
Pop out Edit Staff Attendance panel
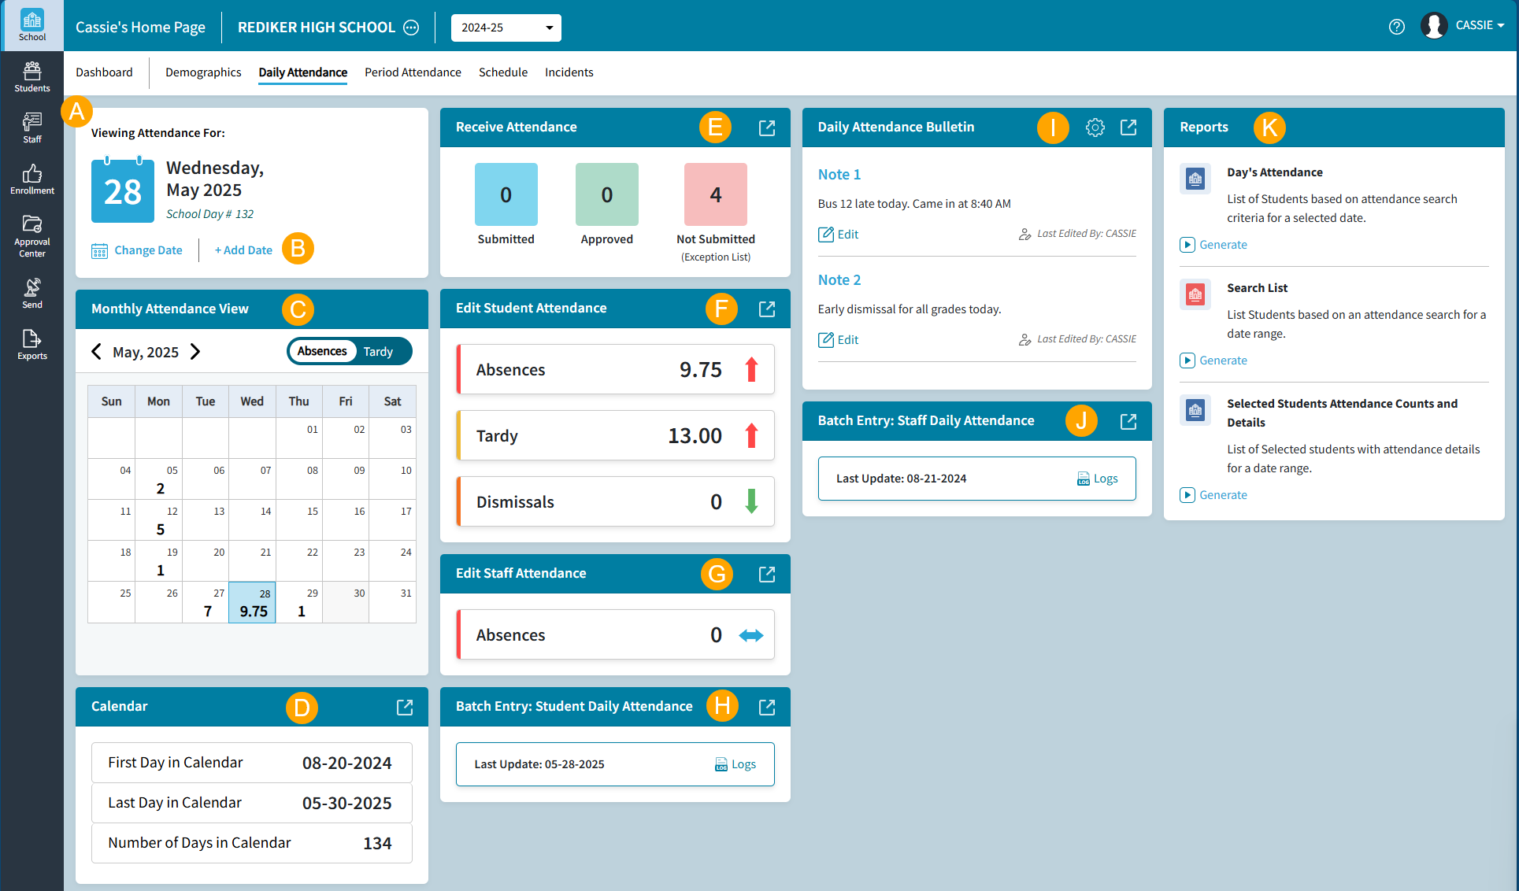(x=766, y=574)
